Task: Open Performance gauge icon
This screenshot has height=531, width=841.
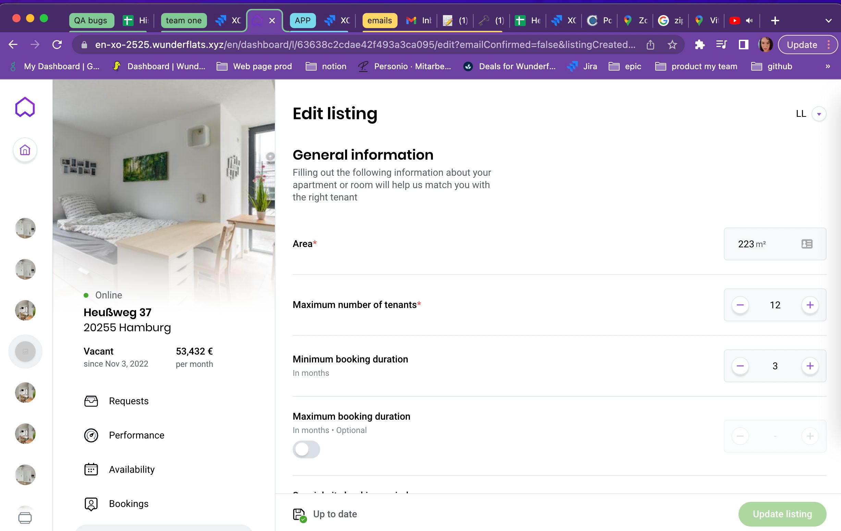Action: point(91,435)
